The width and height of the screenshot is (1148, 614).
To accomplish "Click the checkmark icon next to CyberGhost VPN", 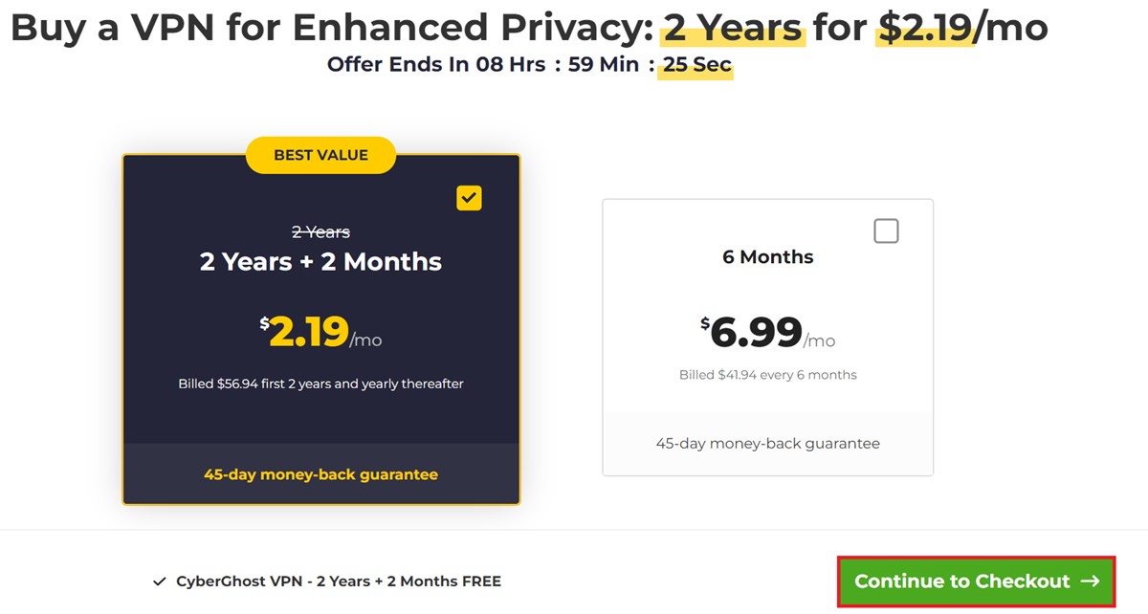I will tap(159, 581).
